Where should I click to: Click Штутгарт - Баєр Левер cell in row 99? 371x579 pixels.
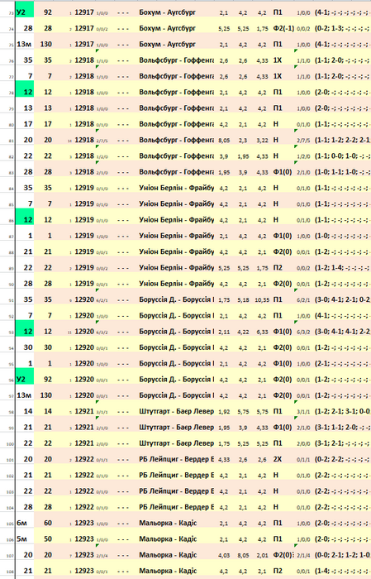pyautogui.click(x=176, y=428)
